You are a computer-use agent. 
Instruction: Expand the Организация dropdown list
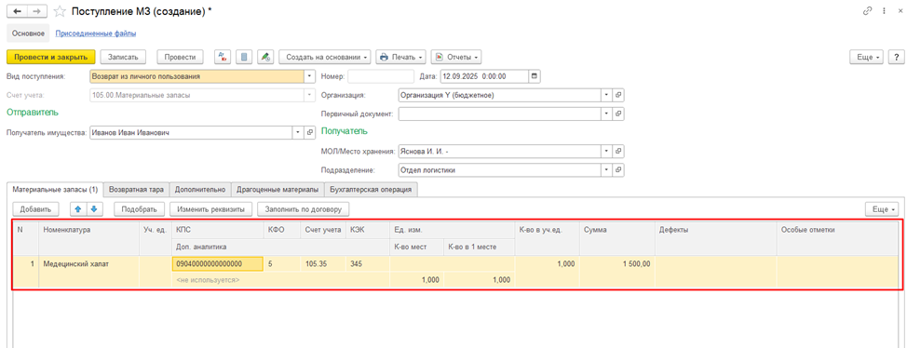606,95
